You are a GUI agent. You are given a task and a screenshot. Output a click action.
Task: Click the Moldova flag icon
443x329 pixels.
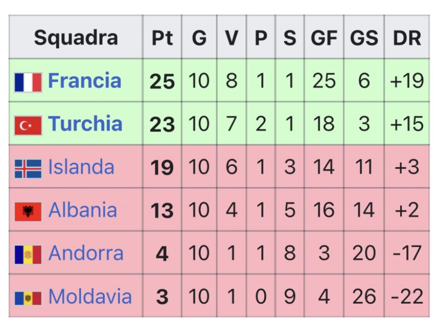28,298
